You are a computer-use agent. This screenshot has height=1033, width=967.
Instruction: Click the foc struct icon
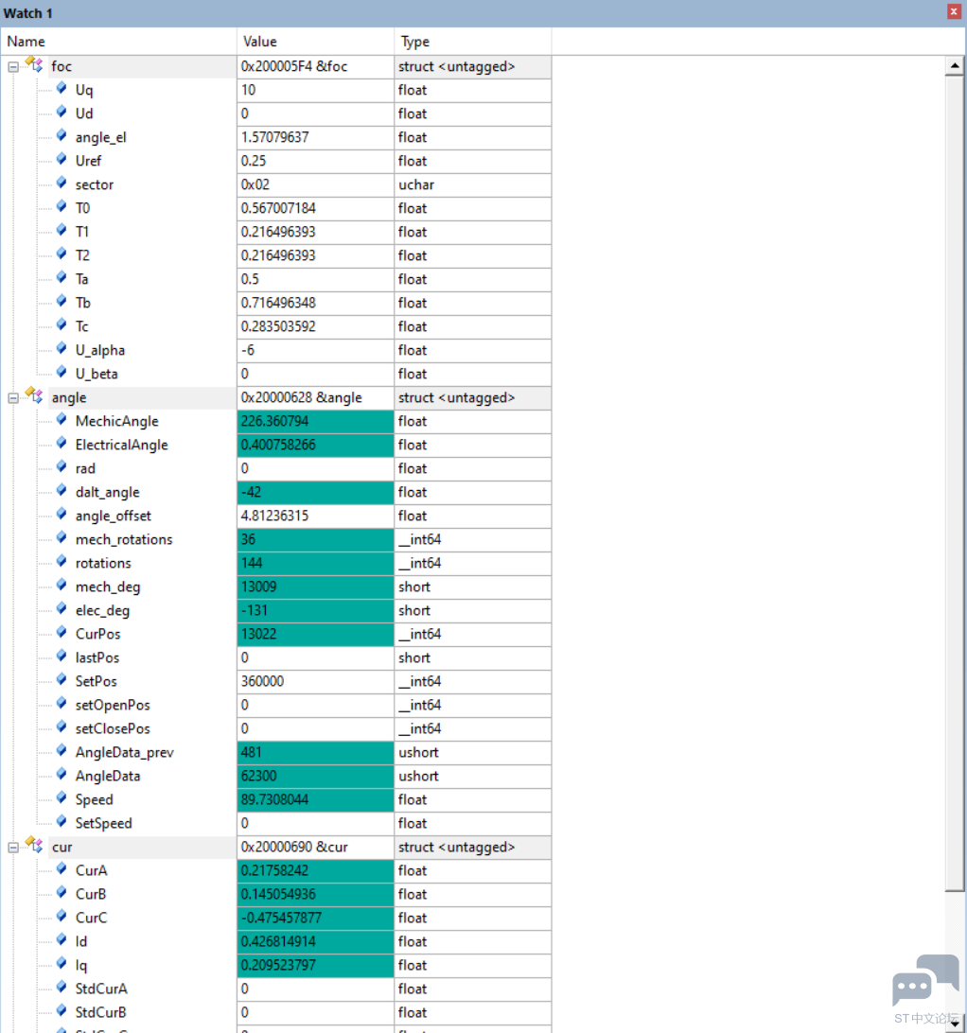click(34, 64)
